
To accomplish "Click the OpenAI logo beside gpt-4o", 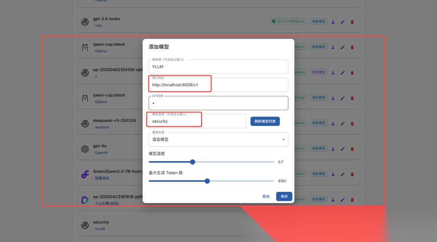I will click(x=85, y=149).
